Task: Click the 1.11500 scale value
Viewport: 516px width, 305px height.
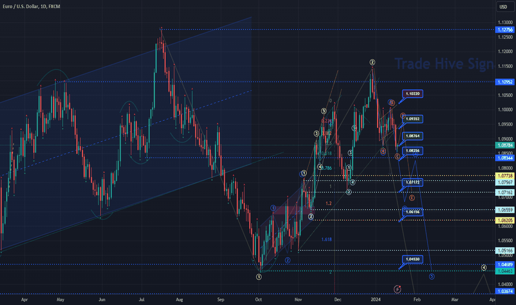Action: tap(505, 67)
